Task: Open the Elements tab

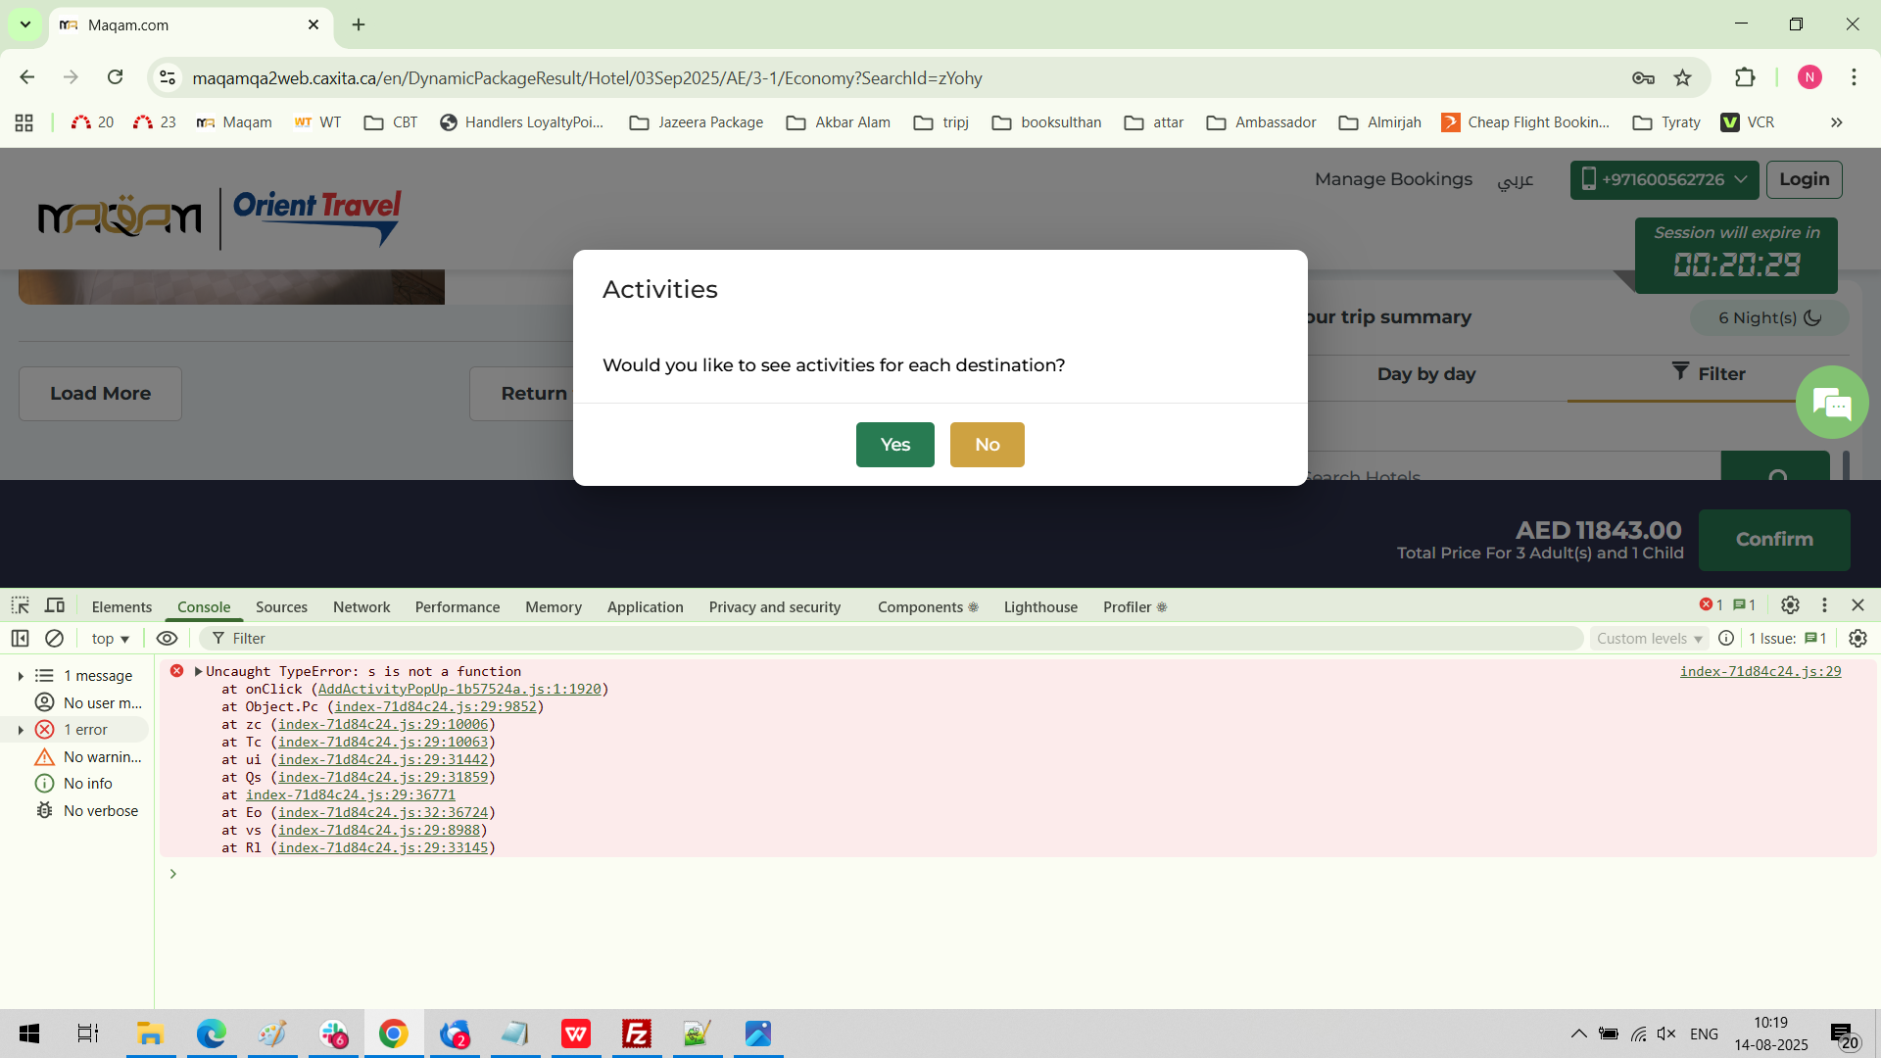Action: [121, 606]
